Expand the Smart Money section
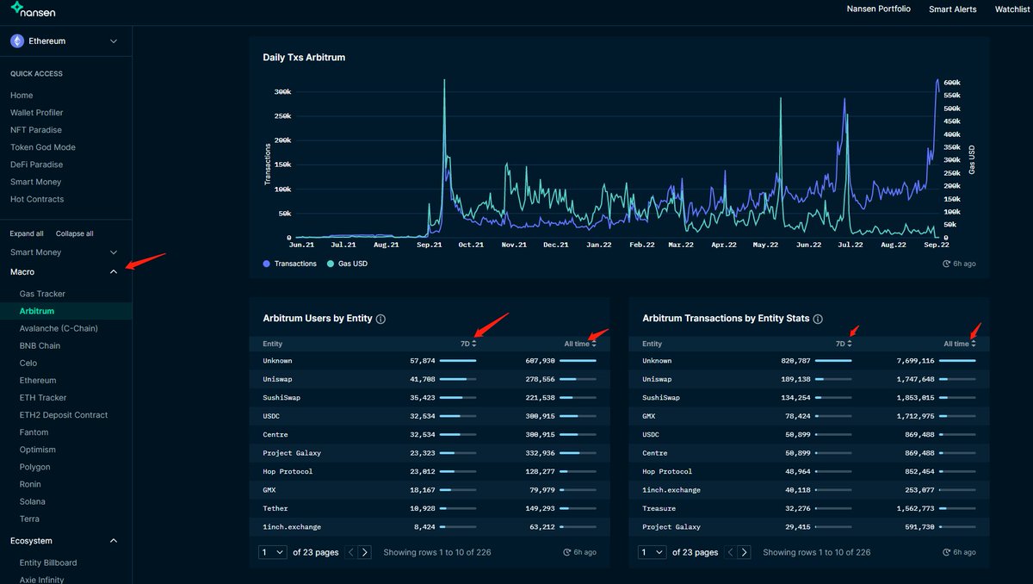The image size is (1033, 584). [114, 252]
